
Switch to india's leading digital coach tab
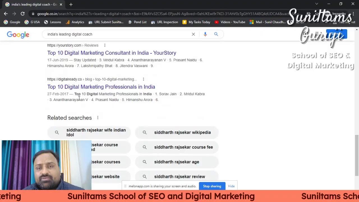click(x=32, y=4)
